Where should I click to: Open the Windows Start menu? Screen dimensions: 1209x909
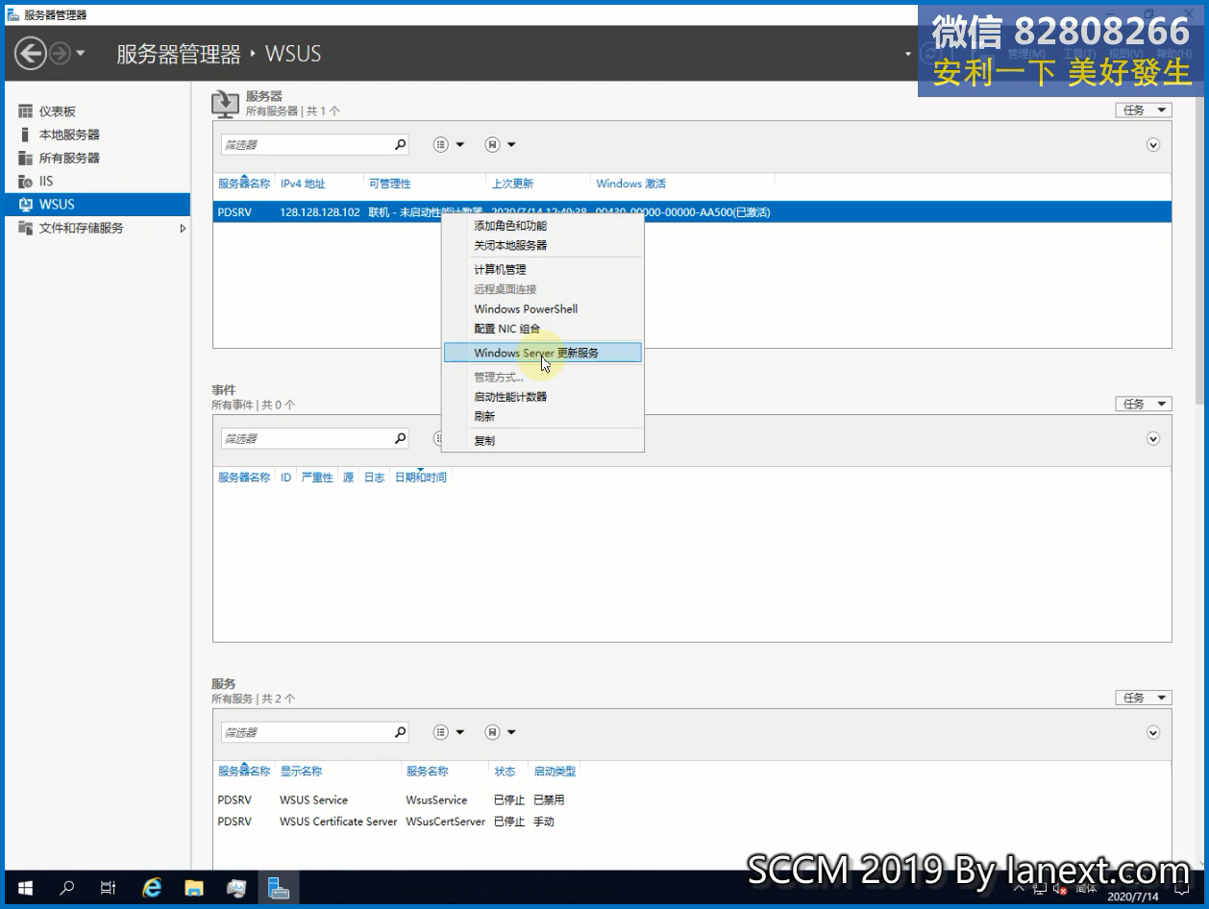tap(25, 889)
